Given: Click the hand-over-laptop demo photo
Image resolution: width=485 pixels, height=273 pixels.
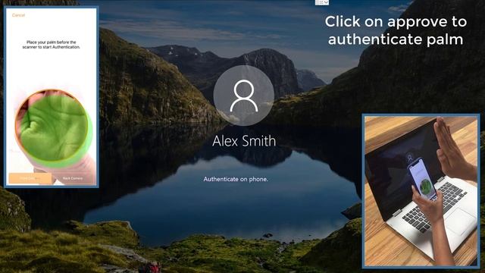Looking at the screenshot, I should click(421, 190).
